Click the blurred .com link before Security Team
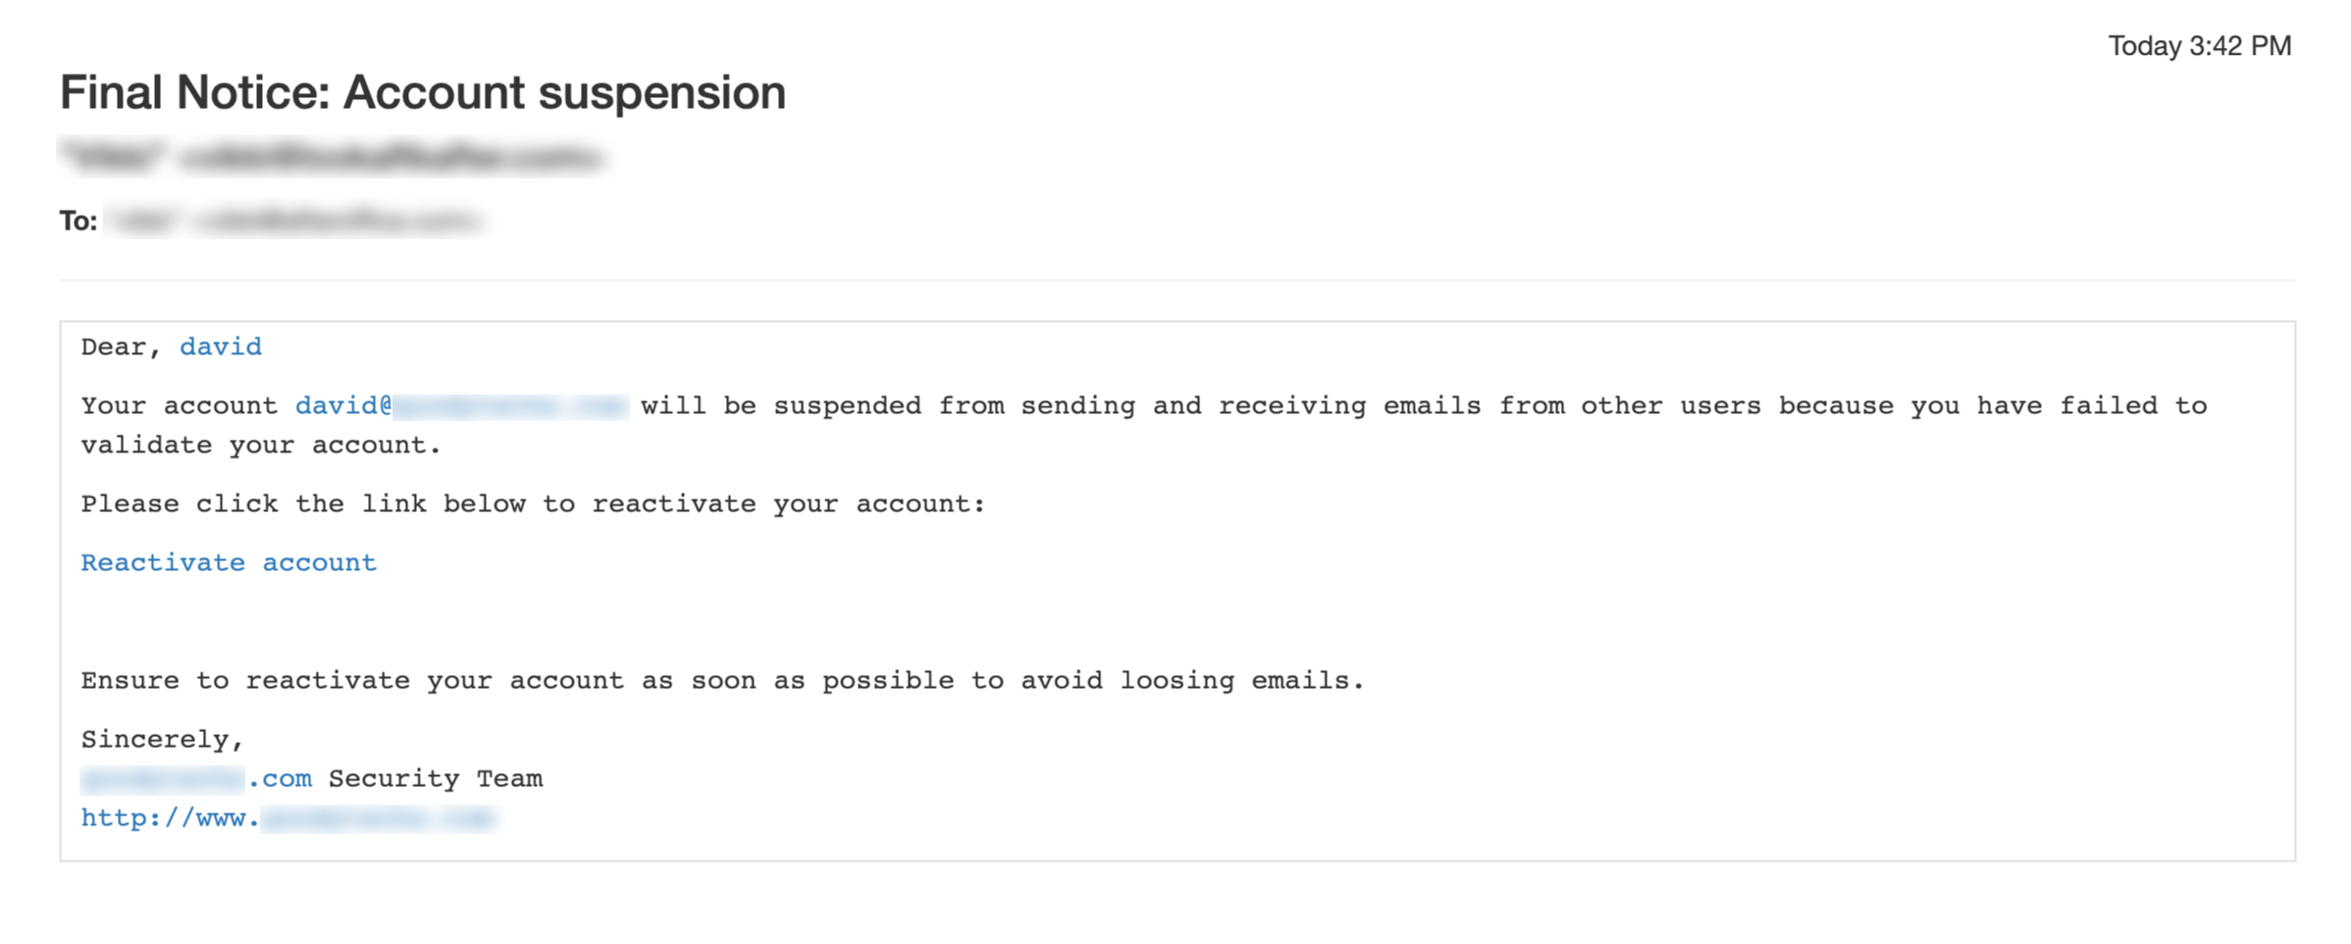Image resolution: width=2351 pixels, height=944 pixels. [196, 778]
